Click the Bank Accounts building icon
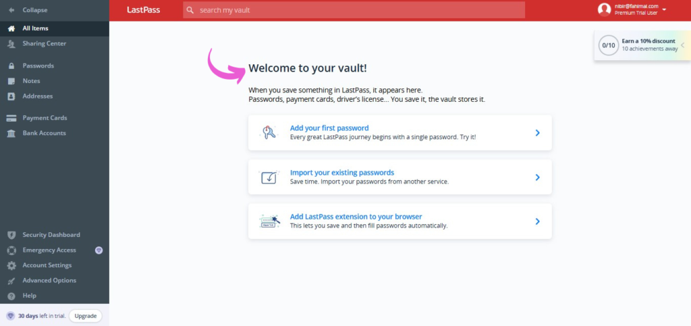 tap(11, 133)
